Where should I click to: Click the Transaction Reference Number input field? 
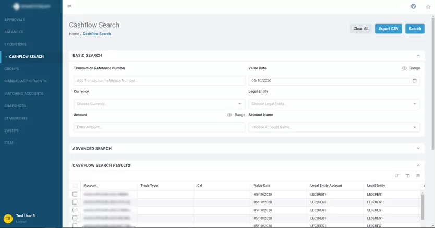pos(159,81)
